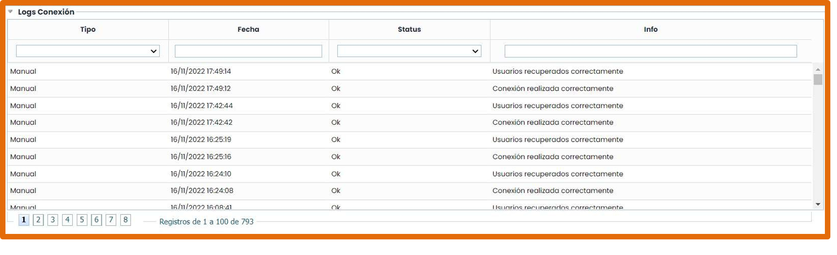The image size is (837, 255).
Task: Select the log row dated 16/11/2022 17:49:14
Action: click(x=200, y=71)
